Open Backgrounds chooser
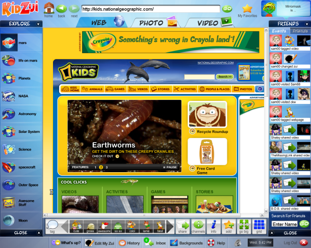This screenshot has width=311, height=248. pos(187,243)
